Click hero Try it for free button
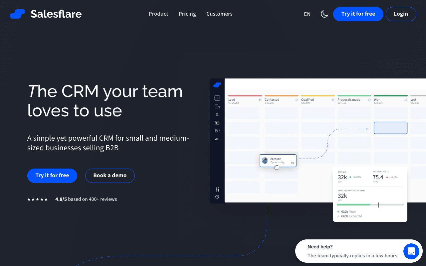The height and width of the screenshot is (266, 426). point(52,176)
